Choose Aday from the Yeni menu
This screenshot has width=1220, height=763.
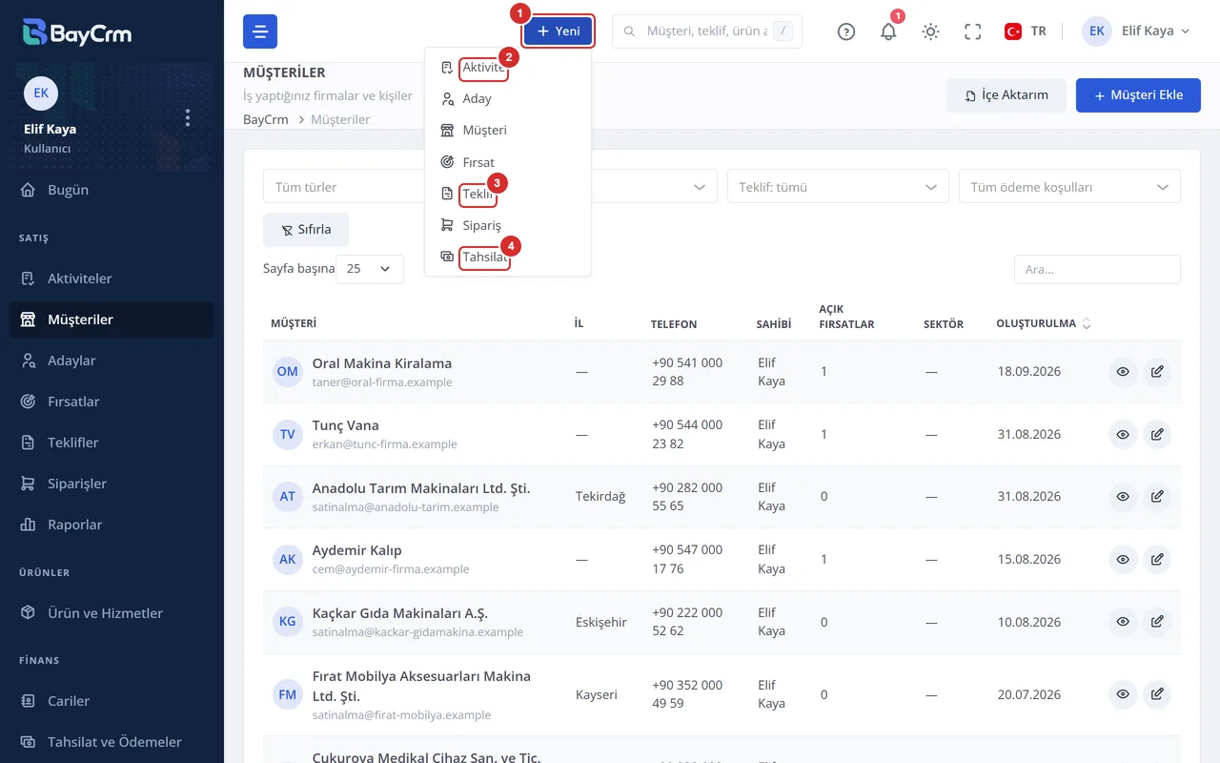(x=508, y=98)
